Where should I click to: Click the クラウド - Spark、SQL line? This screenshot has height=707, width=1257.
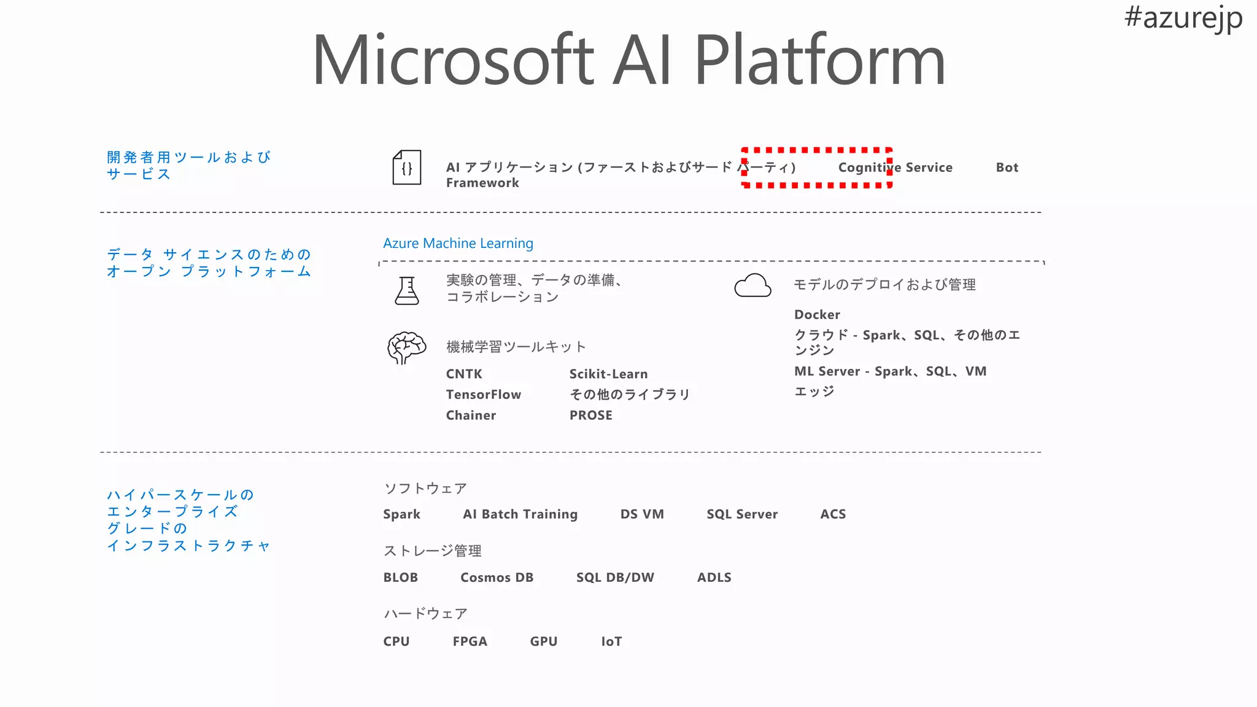pyautogui.click(x=907, y=342)
